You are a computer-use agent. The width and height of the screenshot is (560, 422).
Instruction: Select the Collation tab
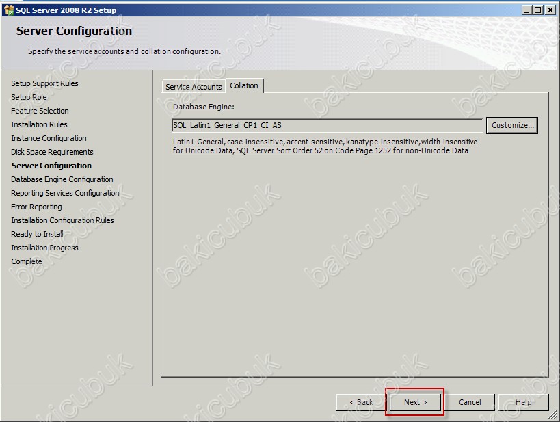[x=244, y=85]
